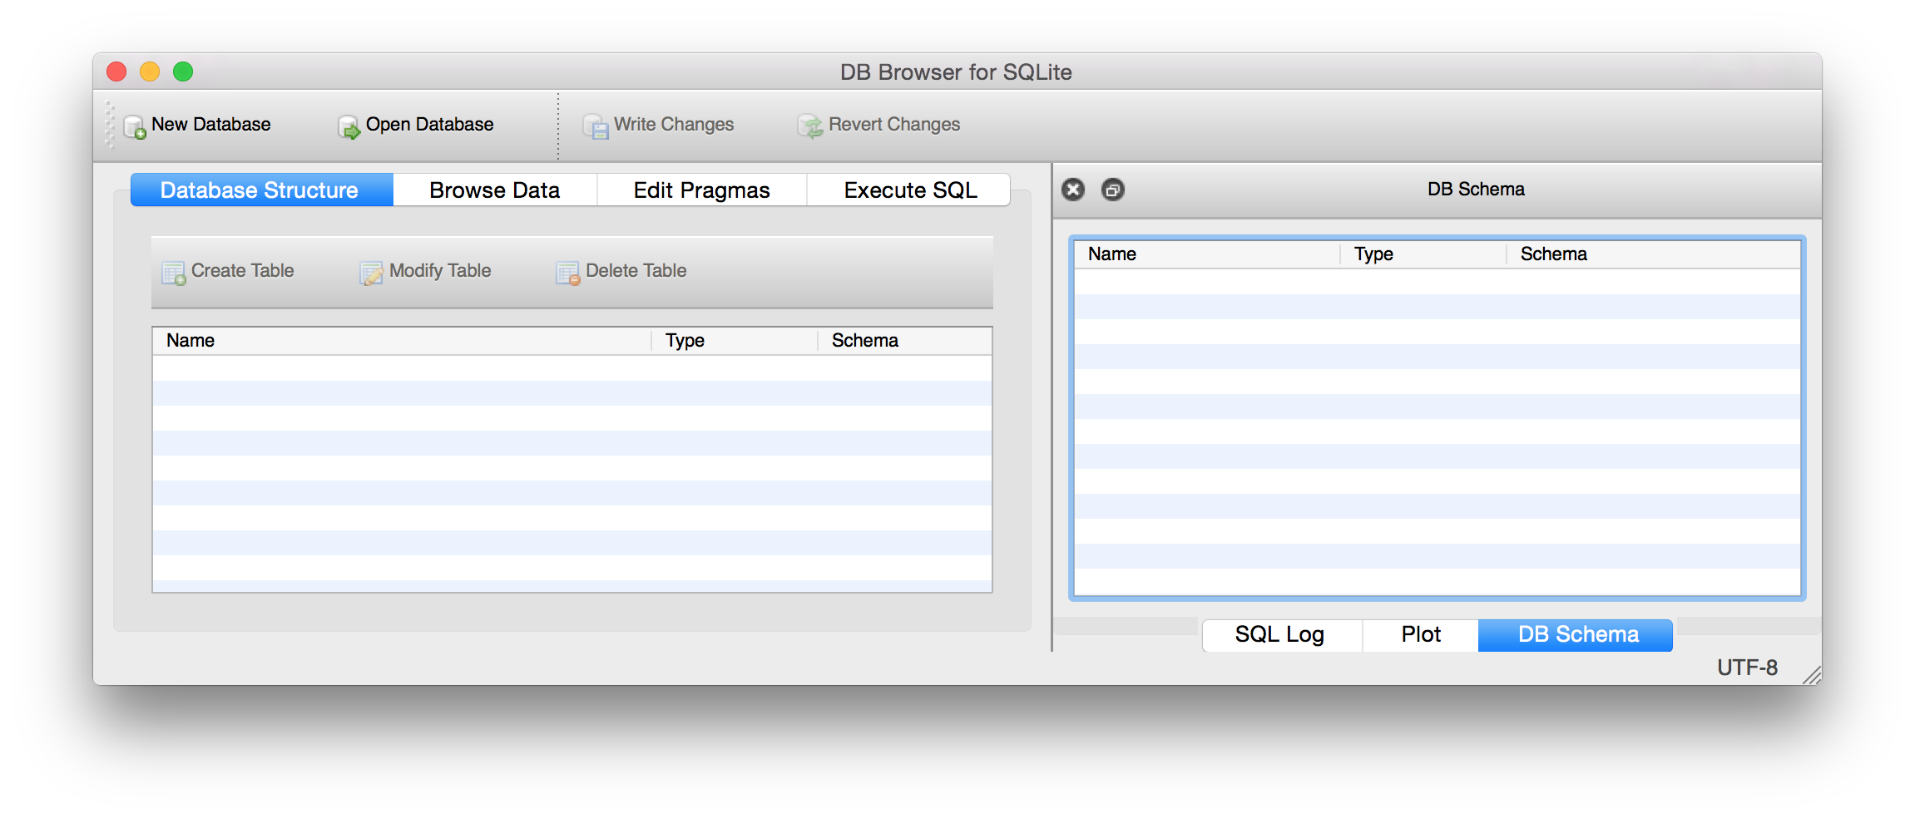Open the Edit Pragmas tab
Image resolution: width=1915 pixels, height=818 pixels.
coord(700,190)
